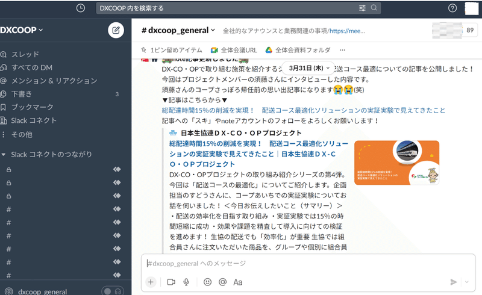Open the スレッド threads view
Screen dimensions: 482x295
click(x=25, y=54)
